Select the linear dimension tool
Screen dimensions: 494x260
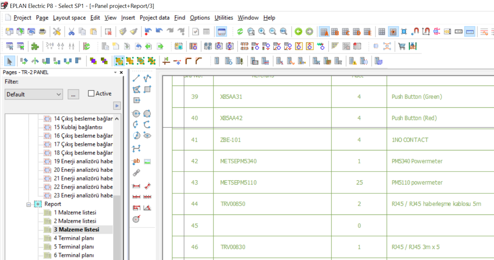(x=136, y=186)
